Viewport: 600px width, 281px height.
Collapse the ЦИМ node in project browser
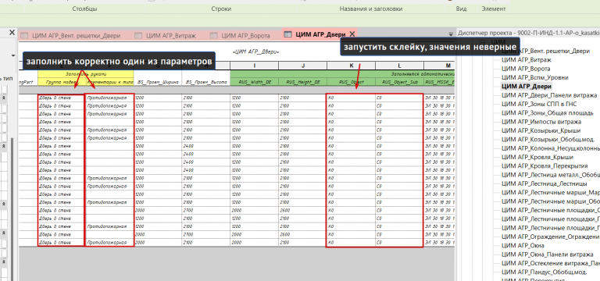(484, 42)
